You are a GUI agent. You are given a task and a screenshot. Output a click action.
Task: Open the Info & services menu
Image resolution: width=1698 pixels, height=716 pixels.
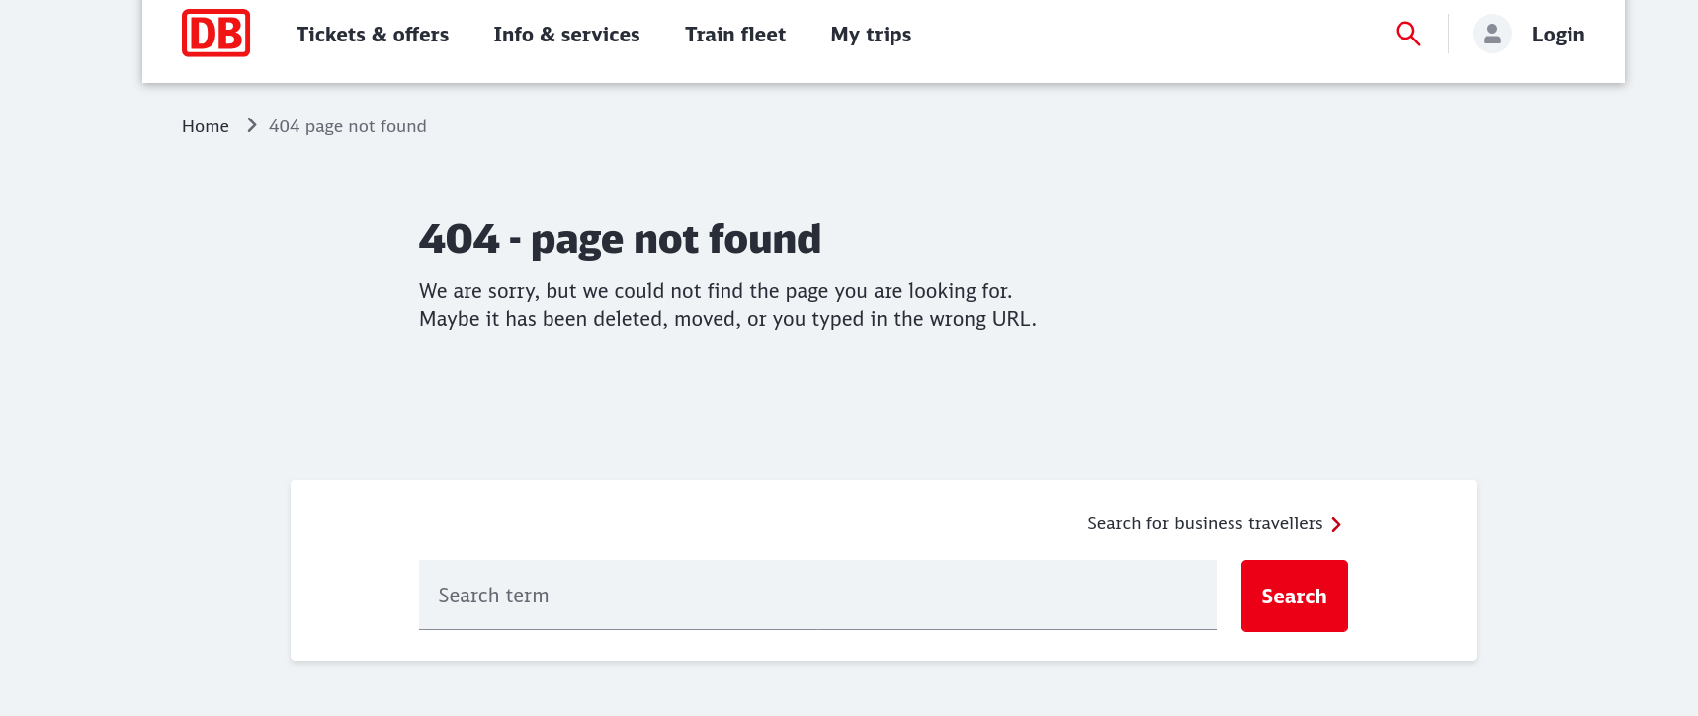pos(566,35)
